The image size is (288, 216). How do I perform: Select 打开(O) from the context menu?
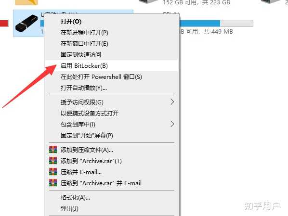pyautogui.click(x=111, y=22)
